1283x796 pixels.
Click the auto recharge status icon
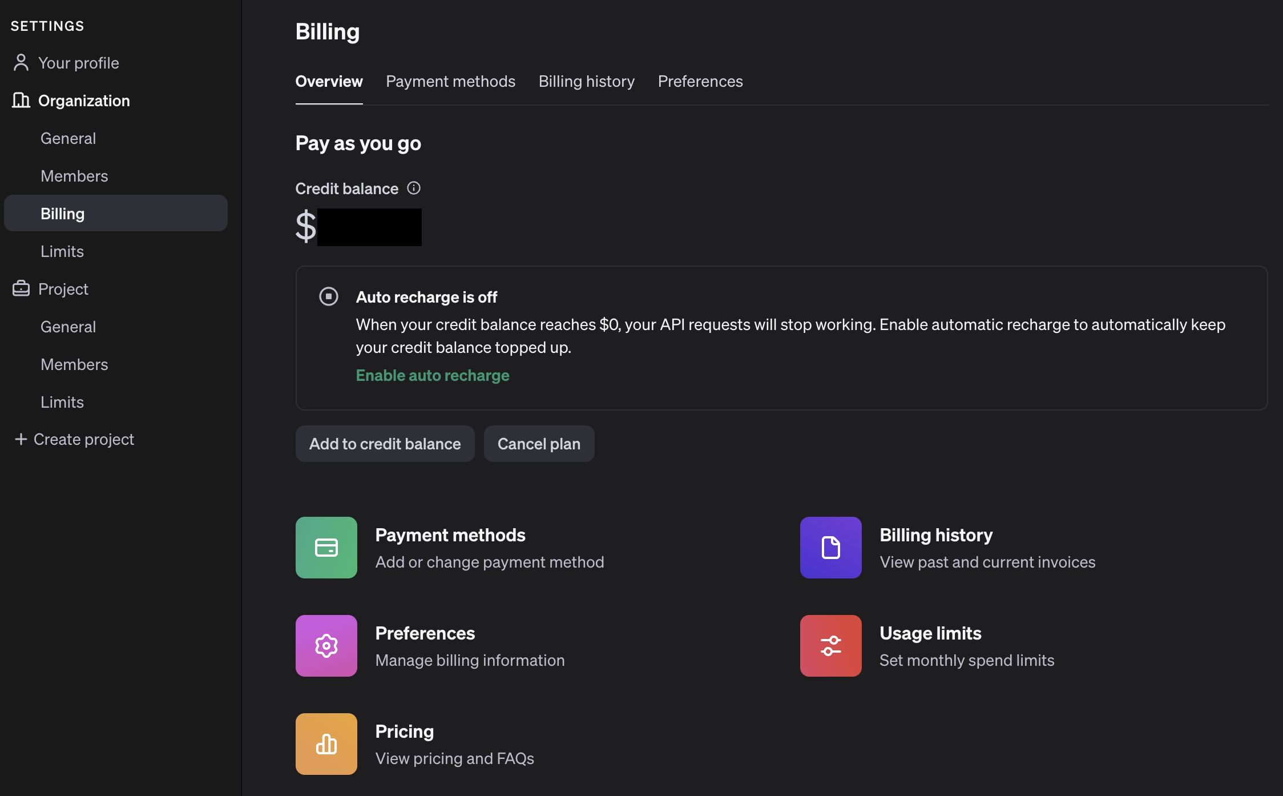click(x=329, y=297)
